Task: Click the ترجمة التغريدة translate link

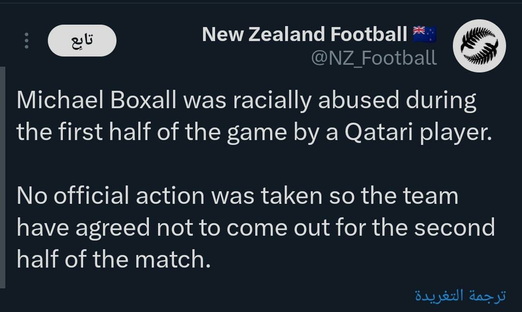Action: click(x=460, y=295)
